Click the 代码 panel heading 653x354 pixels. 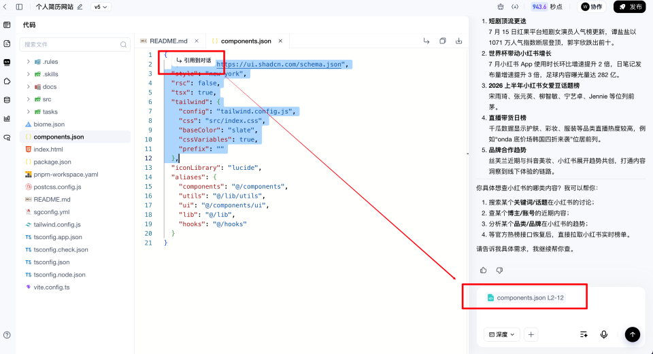coord(29,25)
